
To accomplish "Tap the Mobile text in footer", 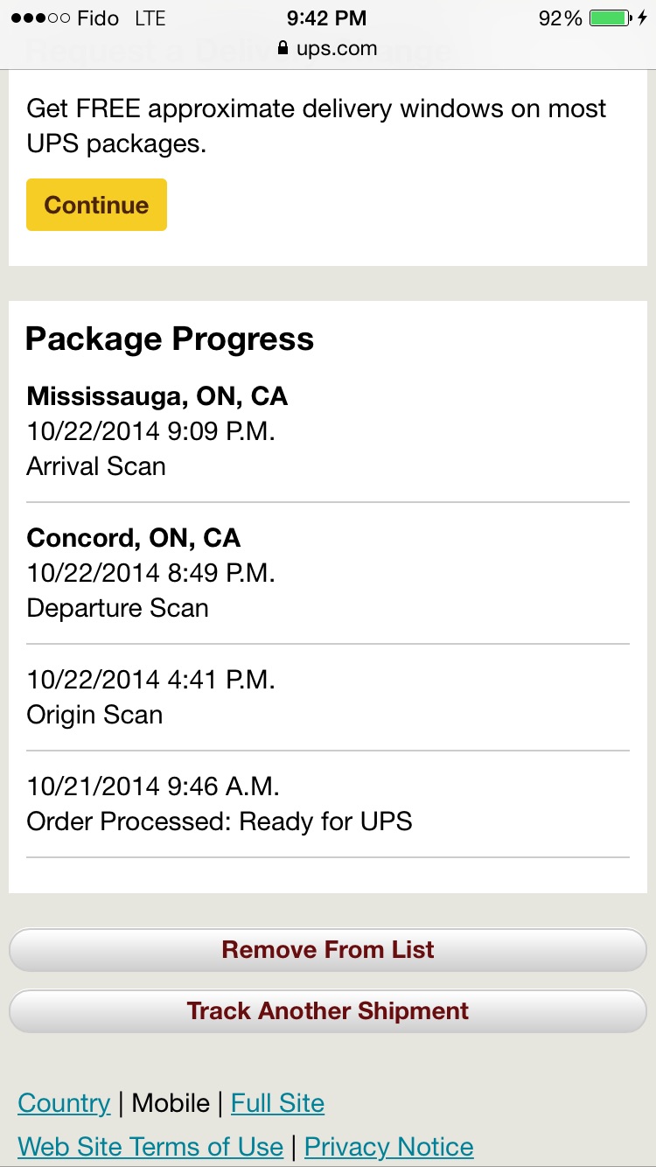I will coord(171,1103).
